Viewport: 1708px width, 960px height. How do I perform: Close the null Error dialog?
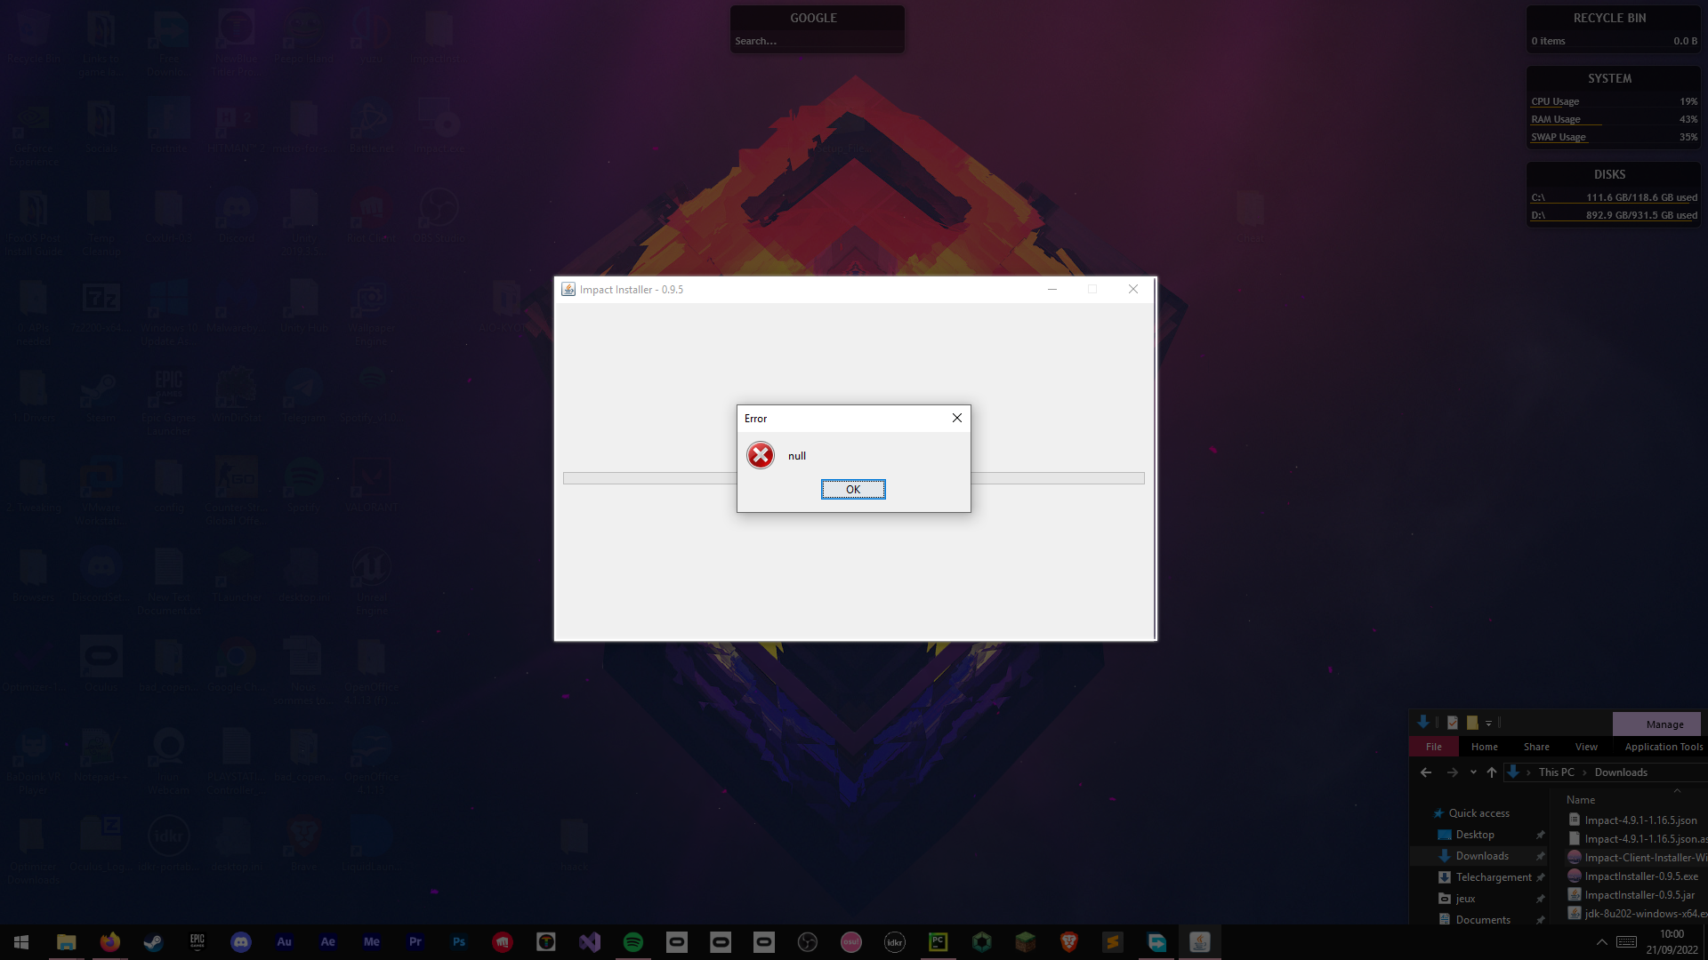click(x=956, y=418)
